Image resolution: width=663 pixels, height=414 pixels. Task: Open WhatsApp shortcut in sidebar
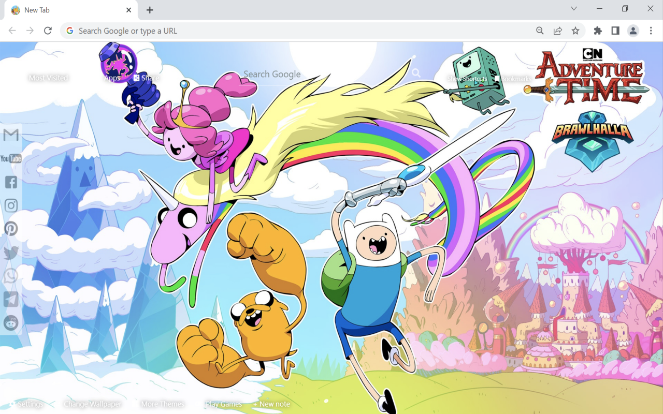coord(11,276)
